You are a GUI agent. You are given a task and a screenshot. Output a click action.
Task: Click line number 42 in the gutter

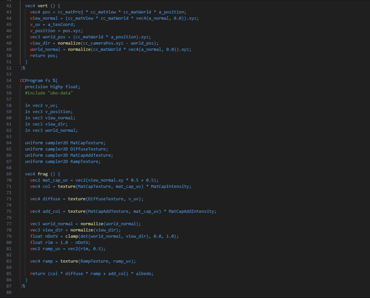point(9,6)
